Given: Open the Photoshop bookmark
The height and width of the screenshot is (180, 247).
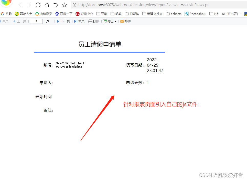Looking at the screenshot, I should pos(195,14).
